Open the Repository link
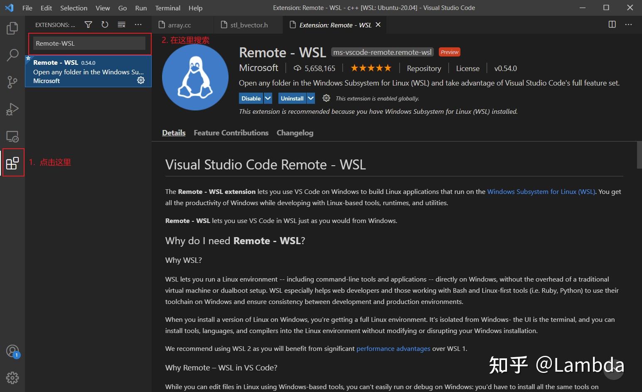 click(423, 68)
